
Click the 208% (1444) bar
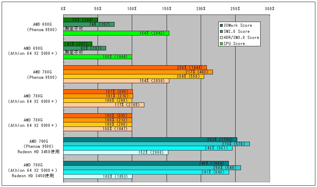point(135,68)
